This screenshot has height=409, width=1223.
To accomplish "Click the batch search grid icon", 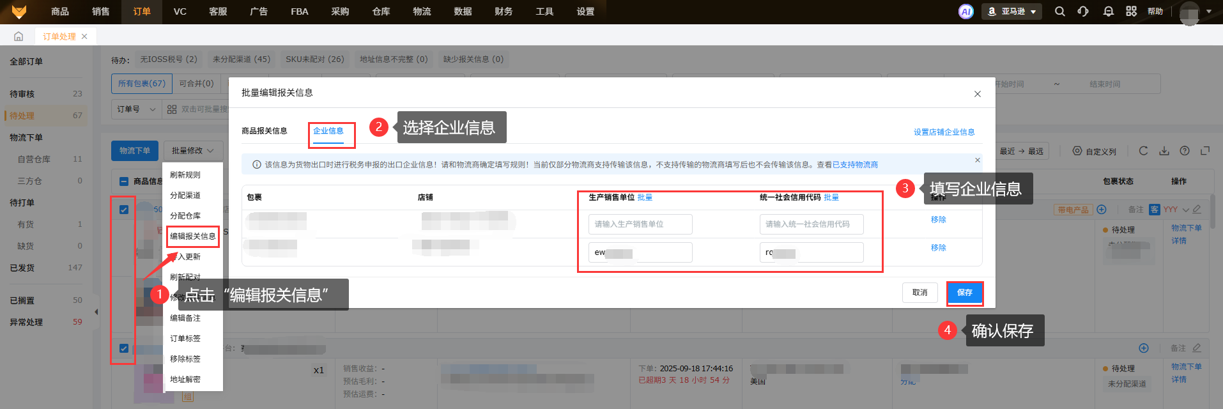I will (x=172, y=109).
